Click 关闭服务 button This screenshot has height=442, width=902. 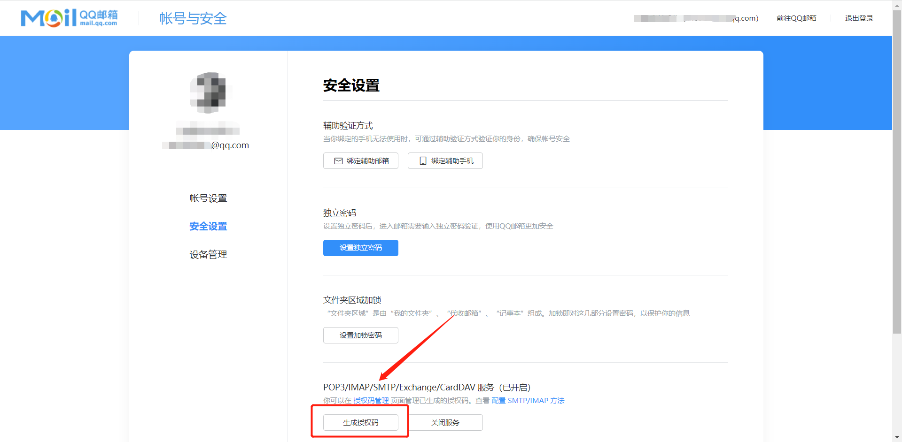coord(445,423)
